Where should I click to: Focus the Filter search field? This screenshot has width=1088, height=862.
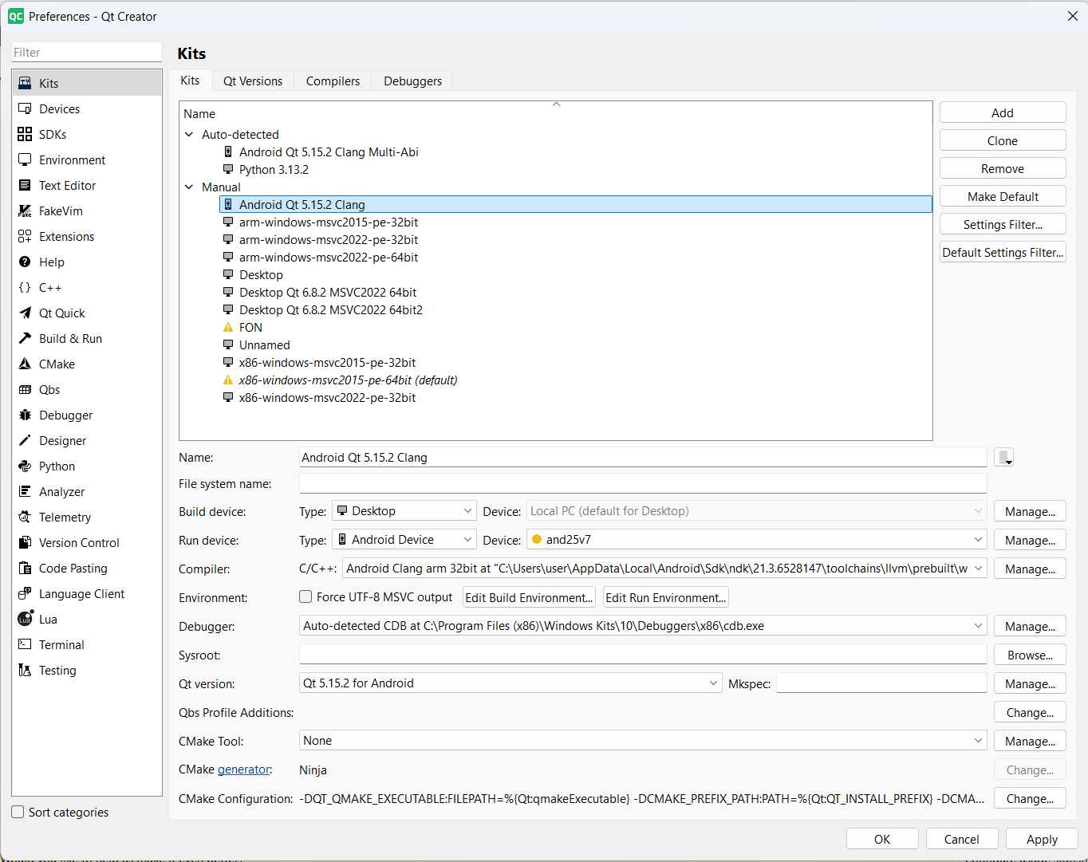[x=86, y=53]
